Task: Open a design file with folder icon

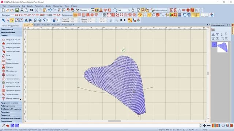Action: click(x=7, y=10)
